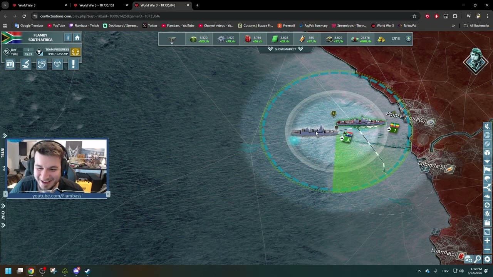Click the refresh cycle sidebar icon
The width and height of the screenshot is (493, 277).
pos(487,205)
